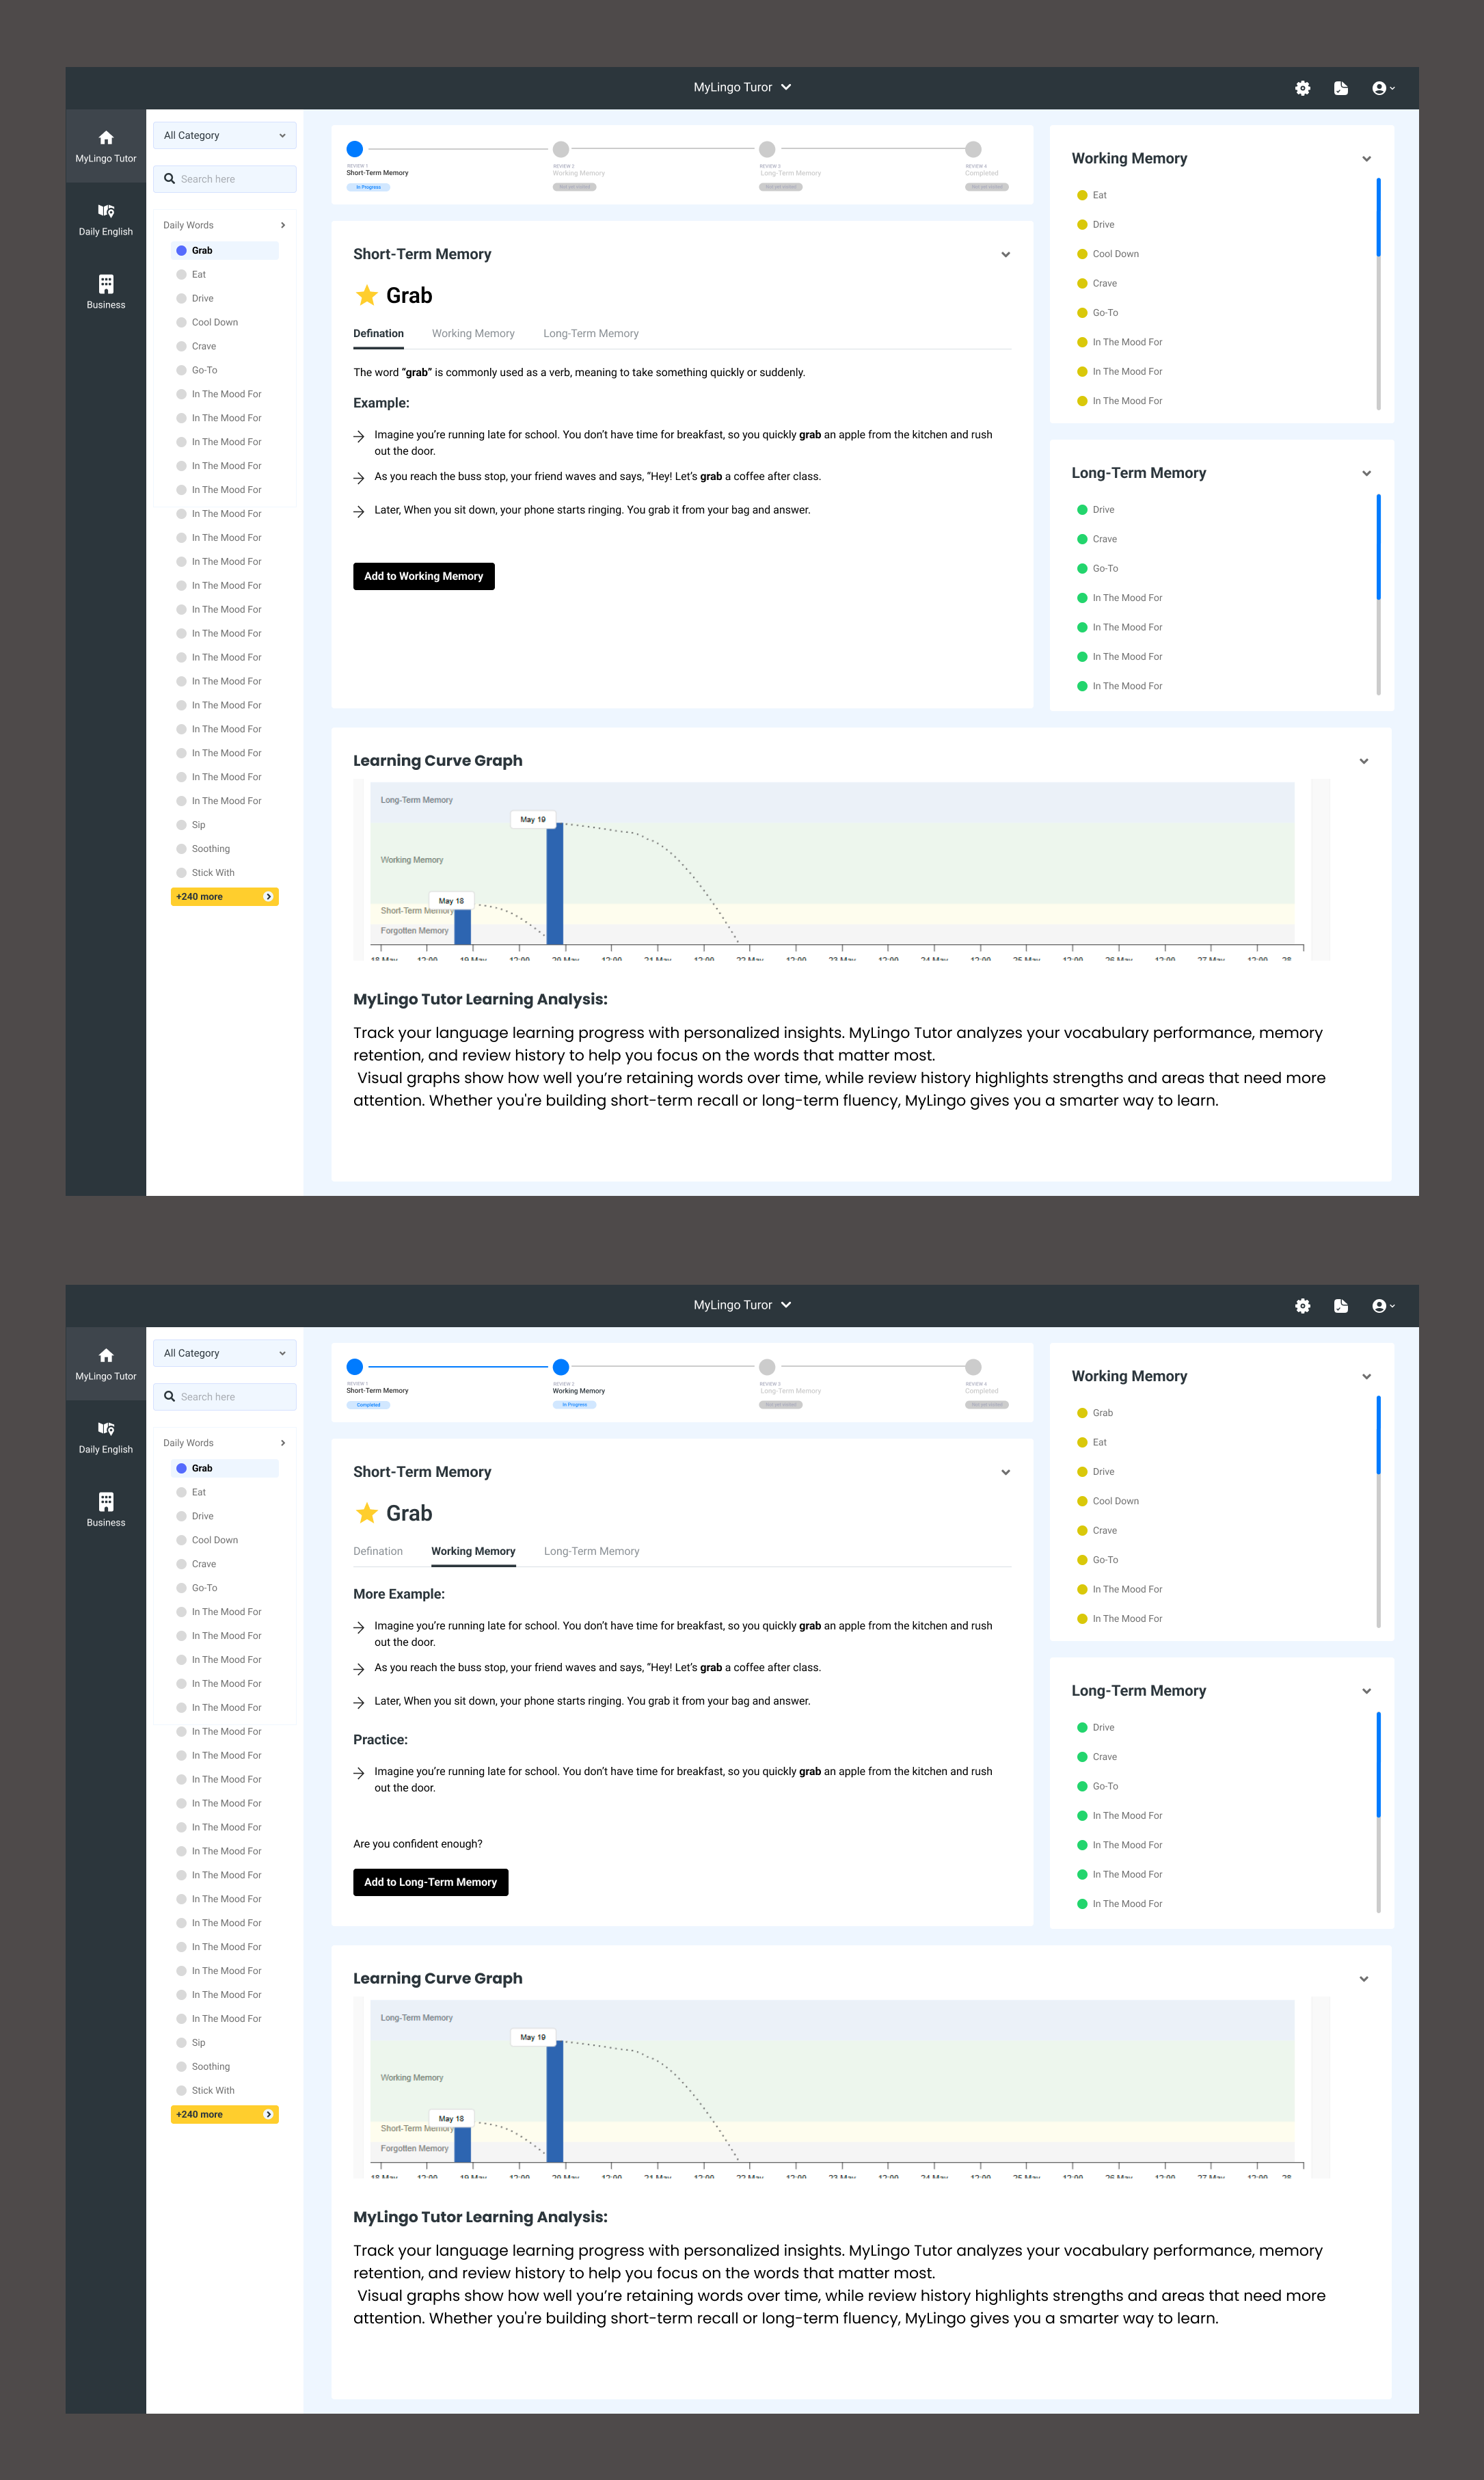
Task: Open settings gear in the lower screen header
Action: pos(1302,1306)
